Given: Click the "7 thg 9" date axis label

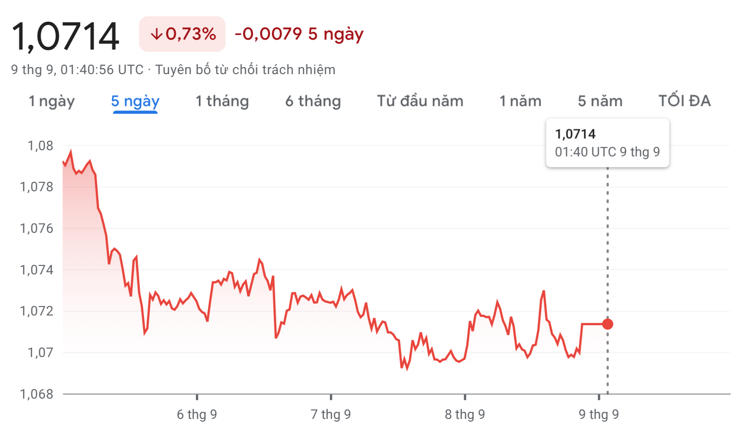Looking at the screenshot, I should click(331, 414).
